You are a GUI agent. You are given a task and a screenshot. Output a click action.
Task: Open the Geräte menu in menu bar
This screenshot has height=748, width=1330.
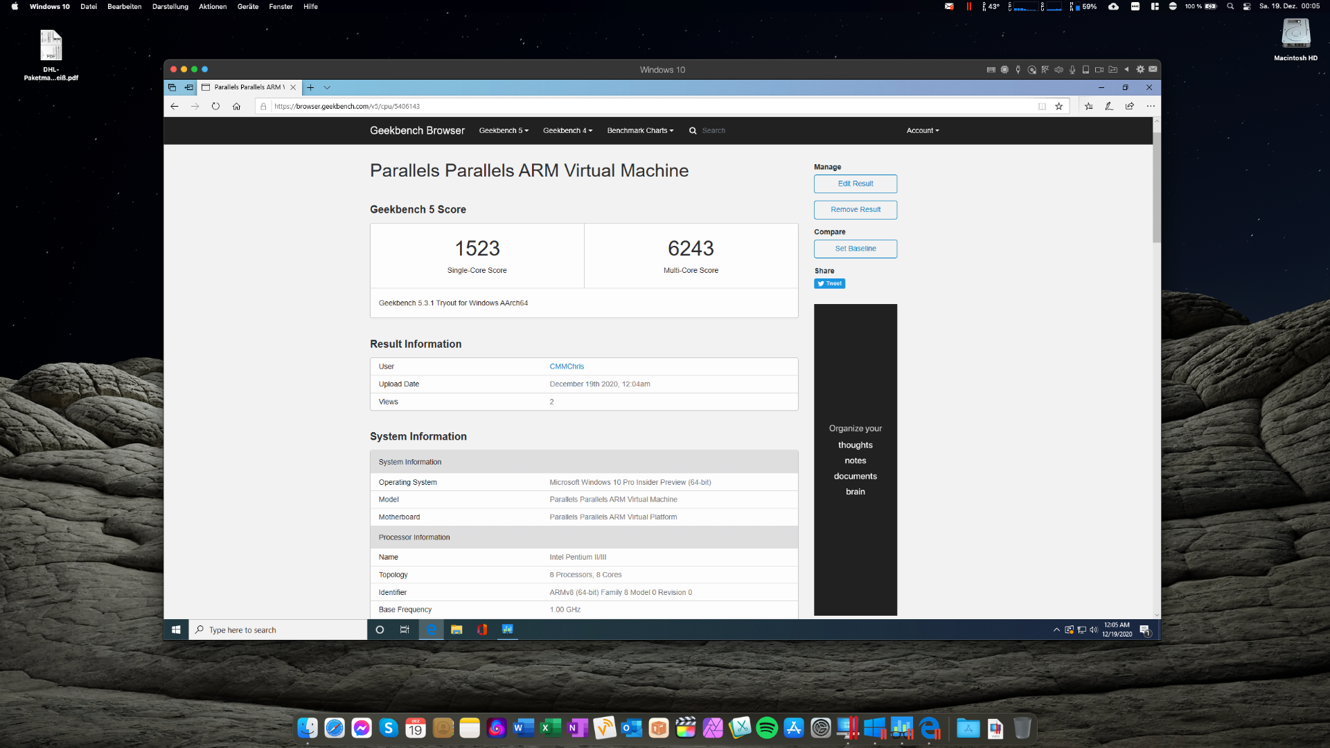point(247,6)
